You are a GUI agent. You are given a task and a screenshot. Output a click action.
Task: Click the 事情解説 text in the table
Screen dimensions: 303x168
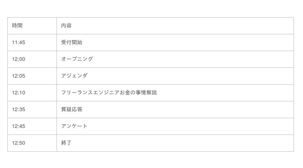[x=146, y=93]
